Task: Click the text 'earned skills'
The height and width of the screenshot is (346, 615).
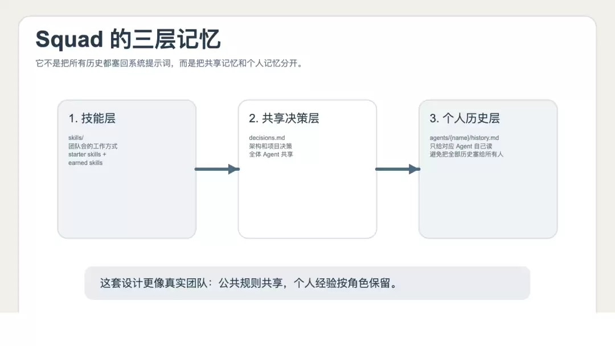Action: [x=85, y=163]
